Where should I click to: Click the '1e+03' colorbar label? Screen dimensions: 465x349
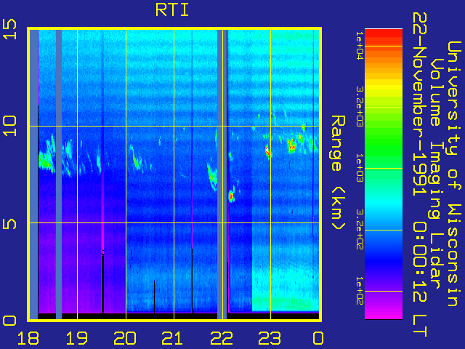360,168
